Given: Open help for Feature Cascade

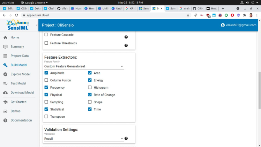Looking at the screenshot, I should pos(126,37).
